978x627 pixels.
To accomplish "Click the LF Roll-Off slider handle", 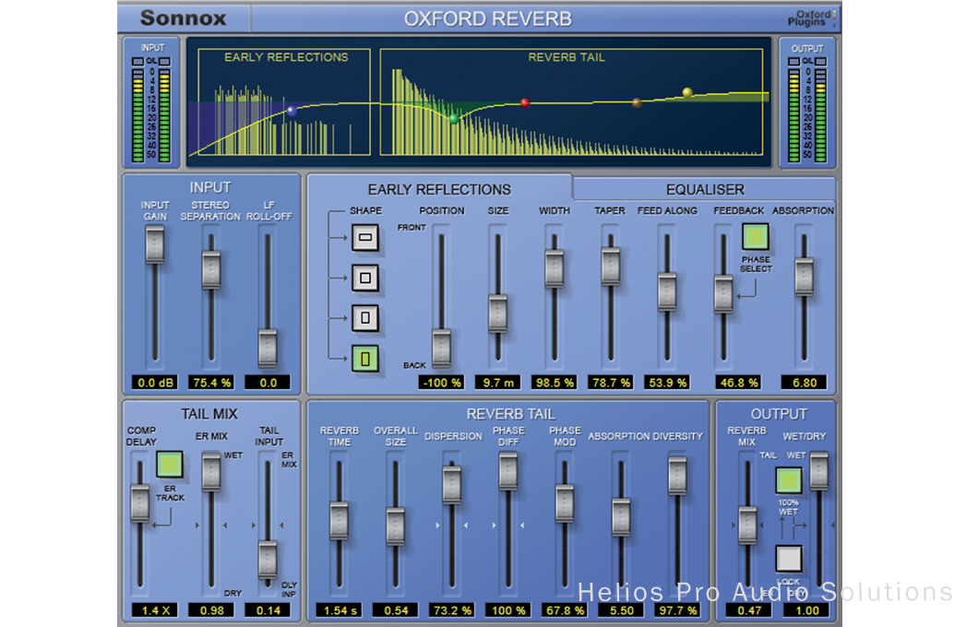I will pos(268,348).
